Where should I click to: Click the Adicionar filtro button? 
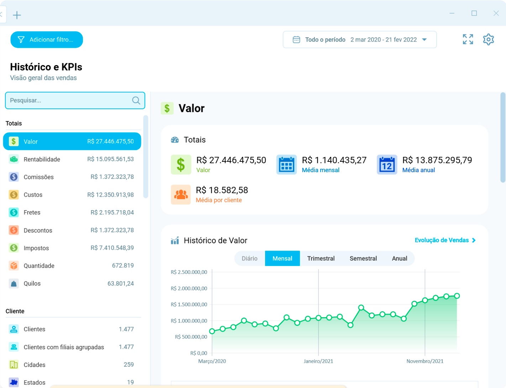point(47,39)
